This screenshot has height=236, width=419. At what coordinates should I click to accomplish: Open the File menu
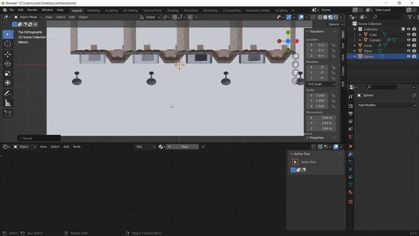[x=12, y=10]
